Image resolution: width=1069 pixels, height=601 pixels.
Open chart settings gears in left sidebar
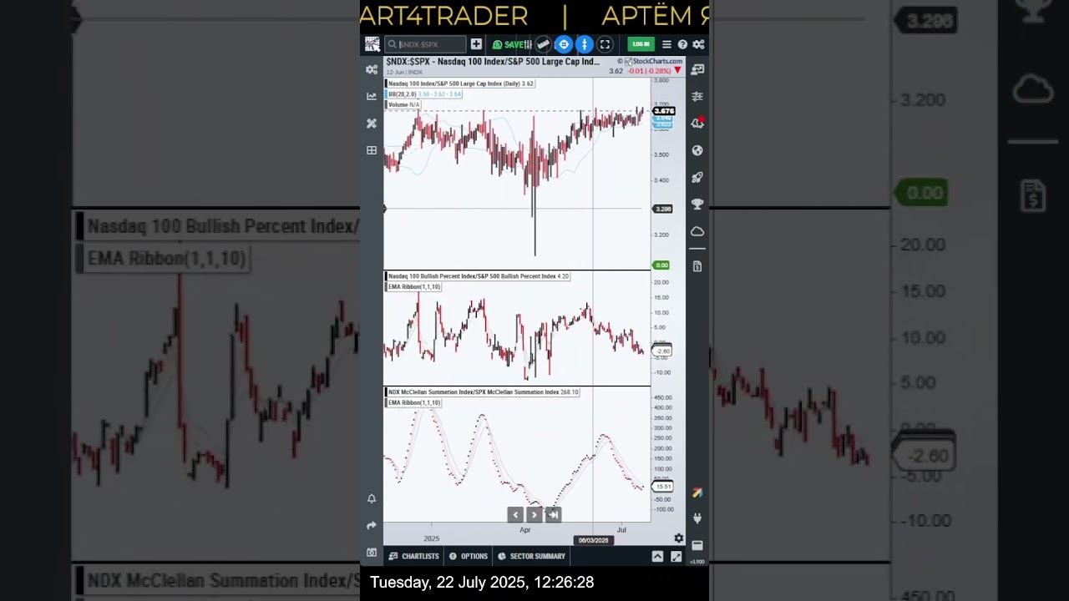[372, 69]
